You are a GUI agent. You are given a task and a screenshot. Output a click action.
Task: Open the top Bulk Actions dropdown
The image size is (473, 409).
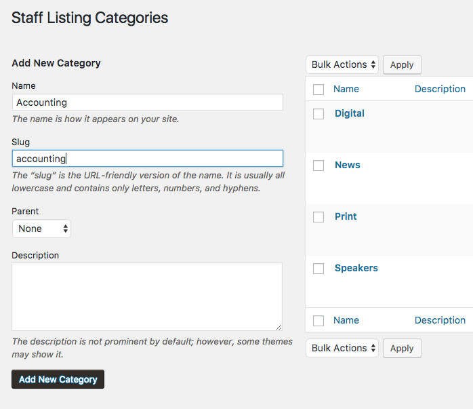[x=342, y=64]
